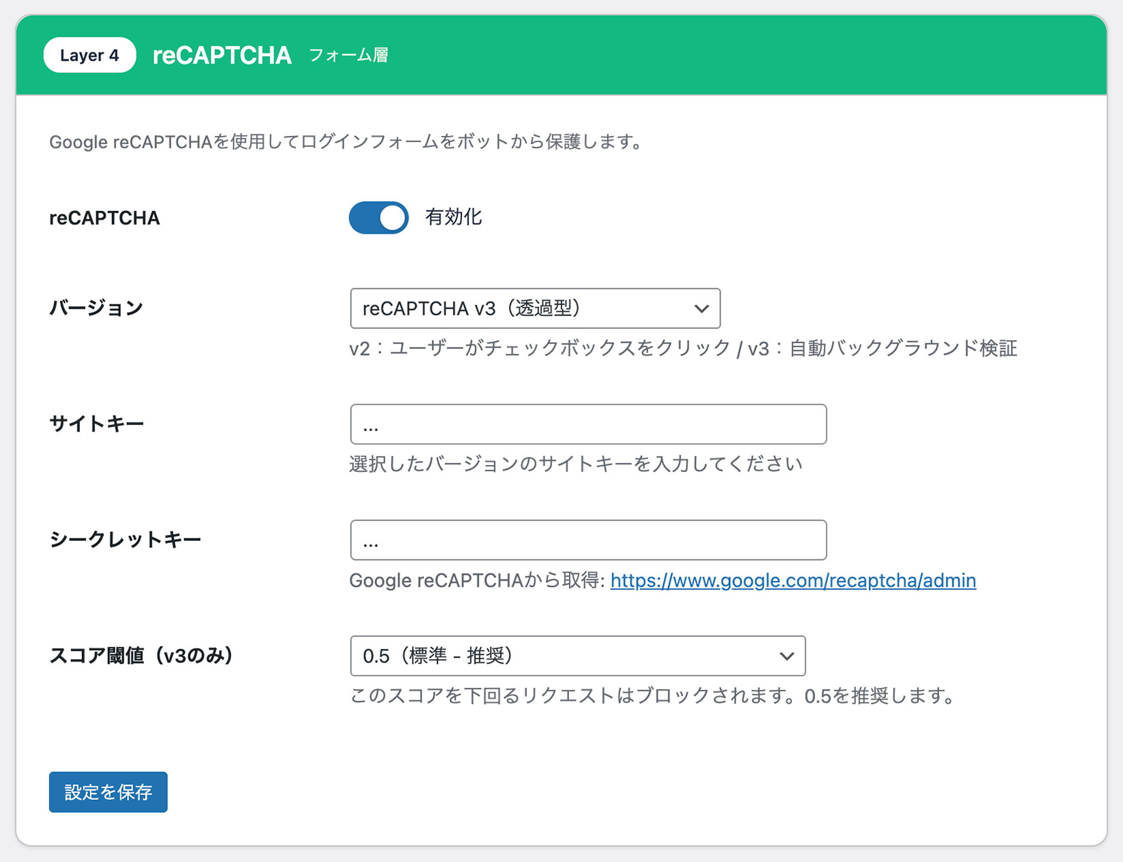Click the v2/v3 version help text
The height and width of the screenshot is (862, 1123).
(683, 348)
